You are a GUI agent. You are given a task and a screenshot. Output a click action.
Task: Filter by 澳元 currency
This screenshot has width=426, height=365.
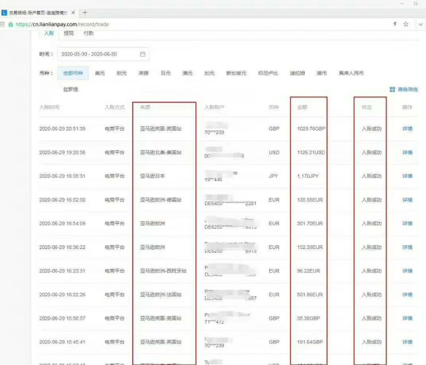(x=187, y=73)
